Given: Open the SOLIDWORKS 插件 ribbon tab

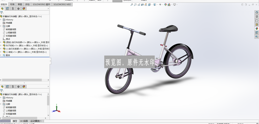Looking at the screenshot, I should click(x=41, y=4).
